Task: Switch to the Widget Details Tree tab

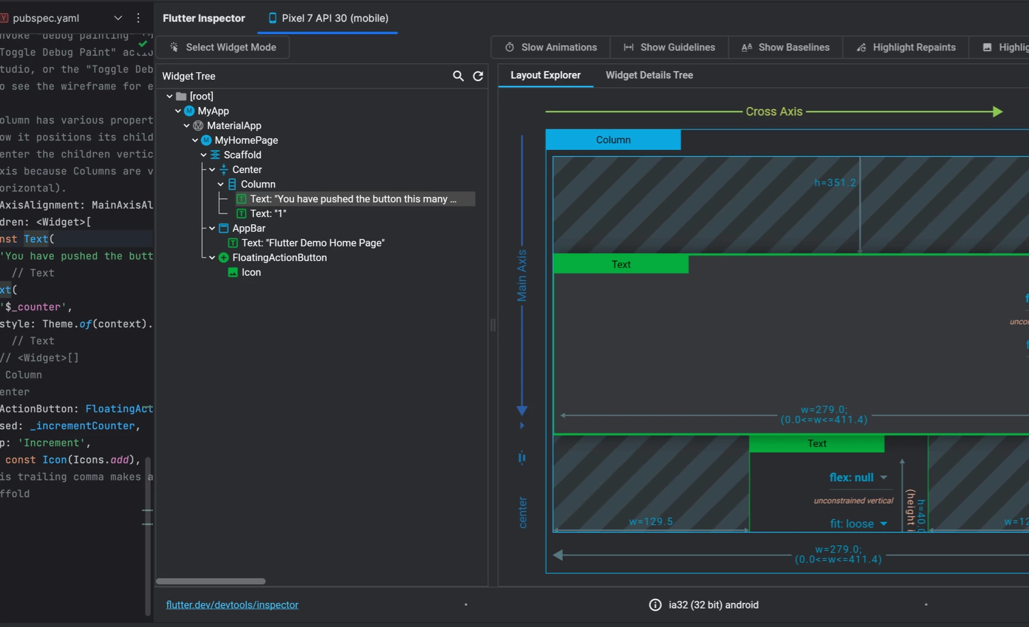Action: 649,75
